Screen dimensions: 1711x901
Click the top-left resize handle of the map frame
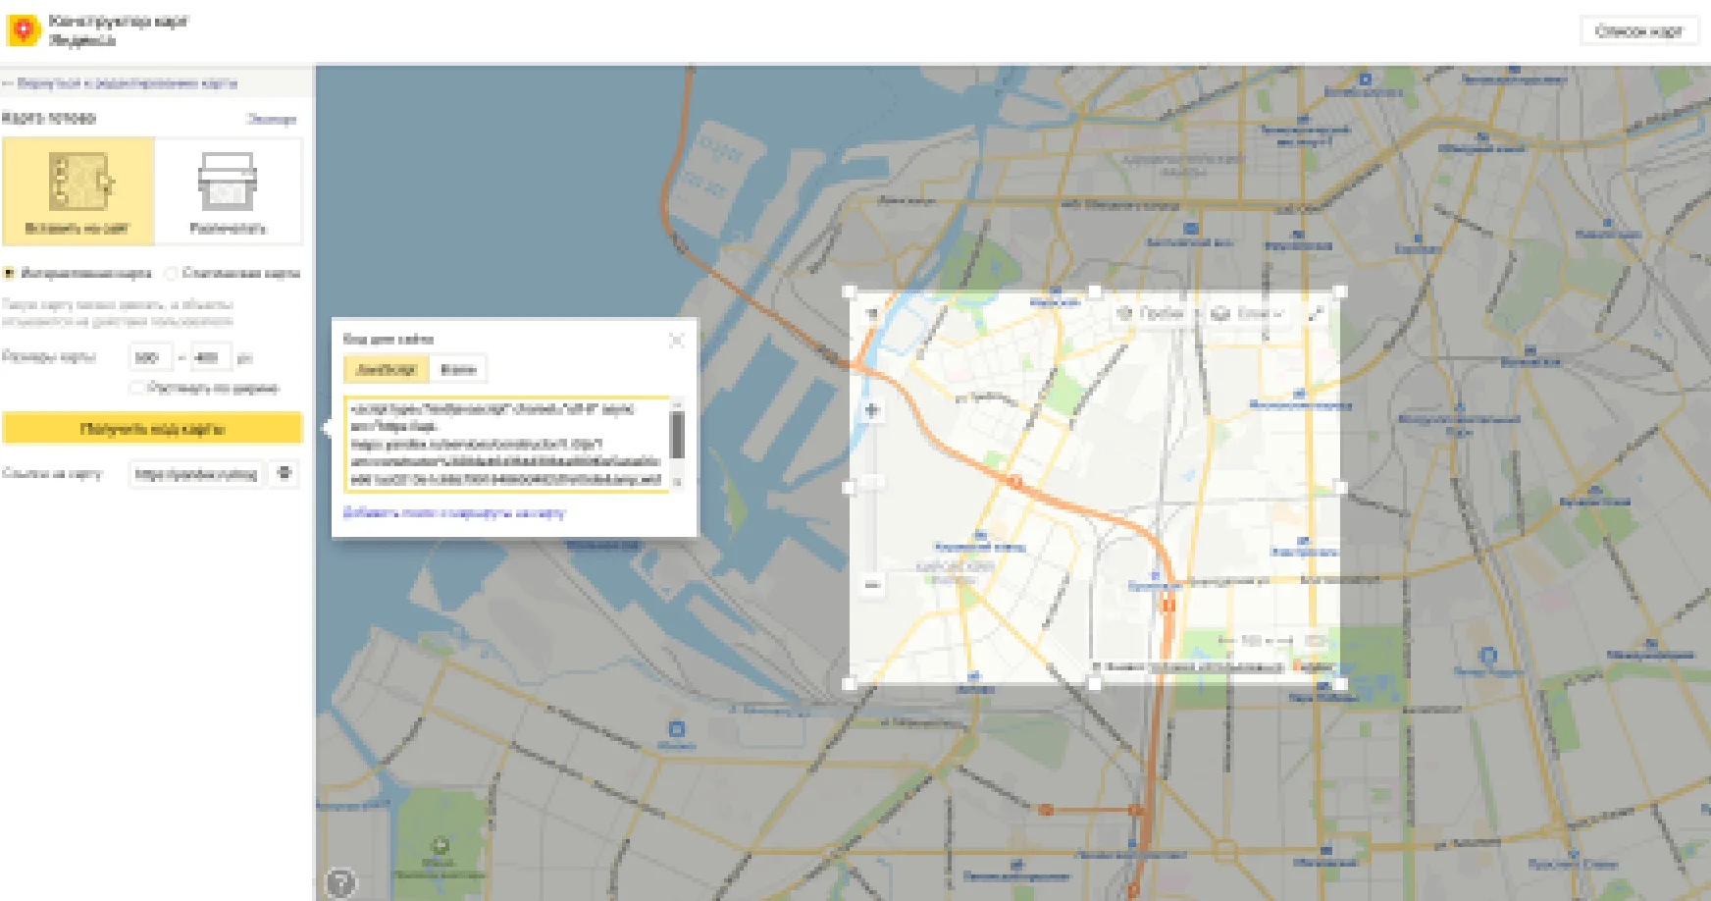[x=850, y=291]
